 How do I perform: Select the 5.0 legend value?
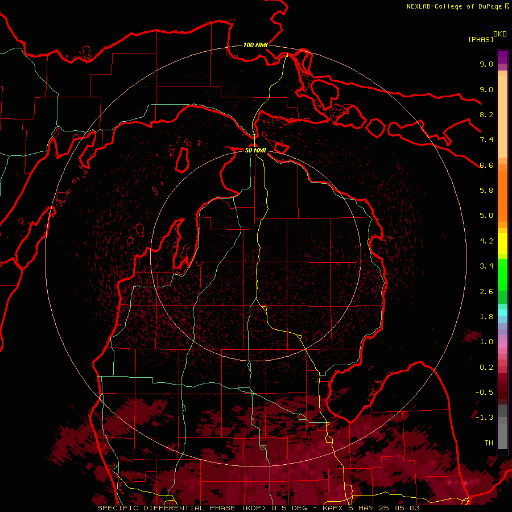(x=486, y=216)
